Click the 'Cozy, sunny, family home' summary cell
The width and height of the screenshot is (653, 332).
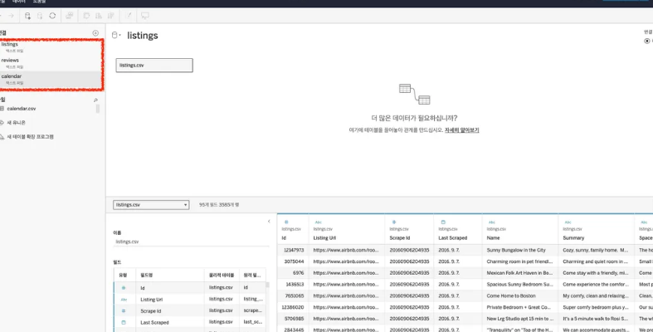coord(596,250)
